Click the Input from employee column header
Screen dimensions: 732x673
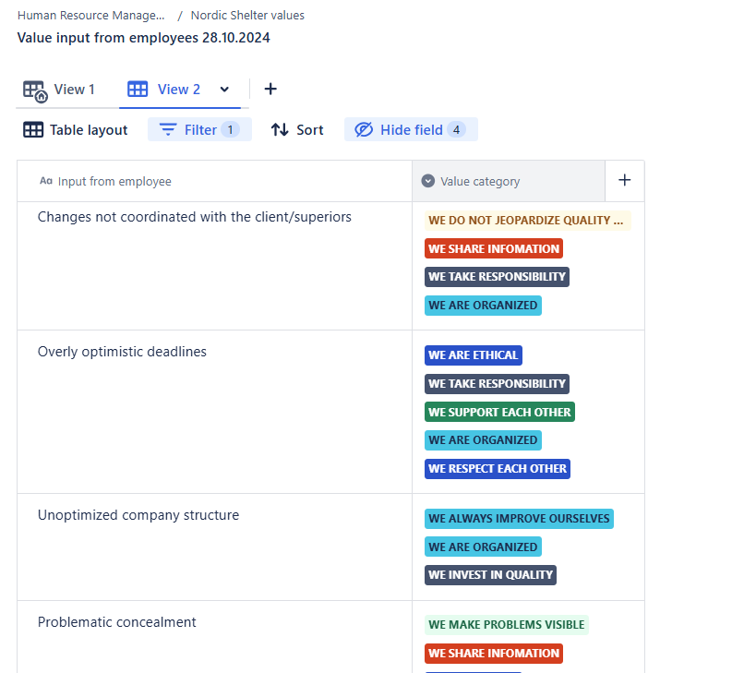click(x=215, y=181)
